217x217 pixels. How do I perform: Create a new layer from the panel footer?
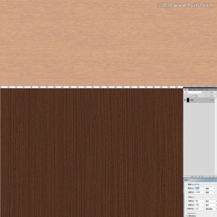click(x=210, y=177)
